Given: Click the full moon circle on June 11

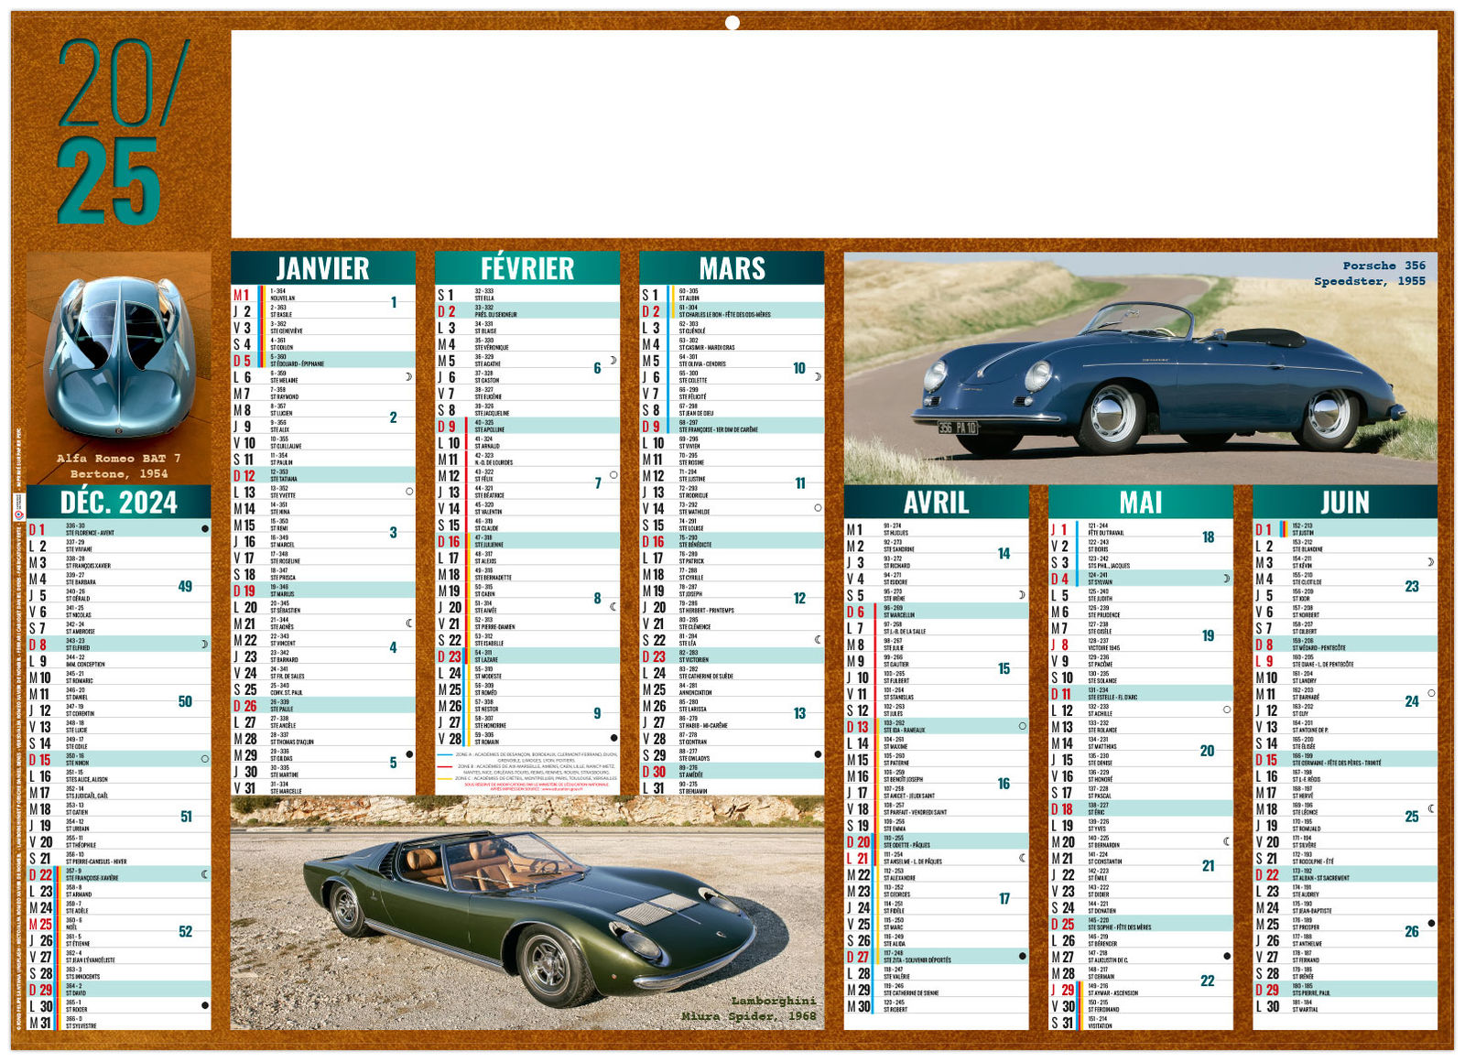Looking at the screenshot, I should click(x=1431, y=693).
